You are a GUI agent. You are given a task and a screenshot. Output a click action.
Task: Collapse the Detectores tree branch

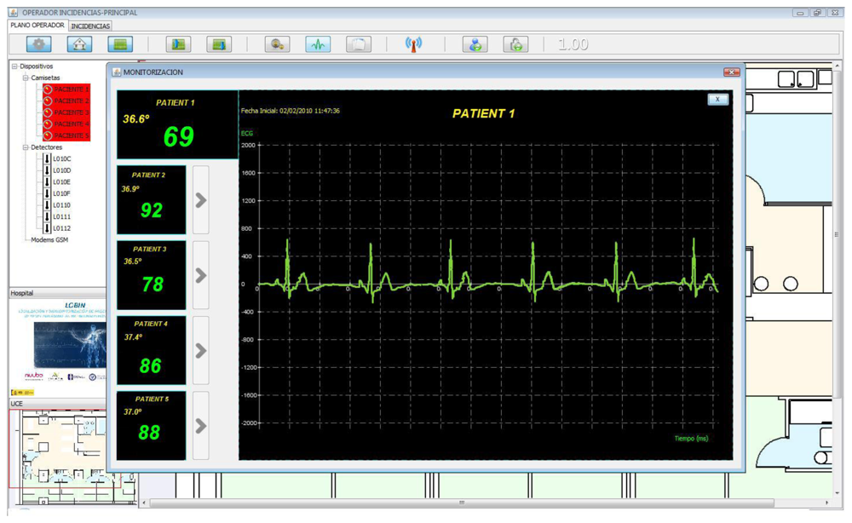pos(26,147)
